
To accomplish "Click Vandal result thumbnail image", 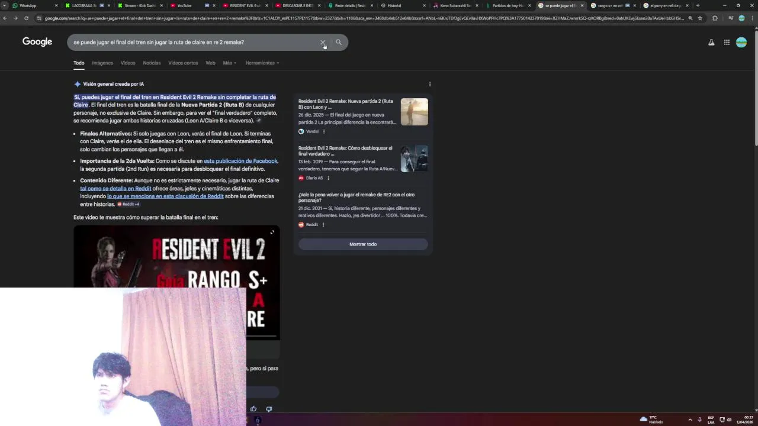I will (x=414, y=112).
